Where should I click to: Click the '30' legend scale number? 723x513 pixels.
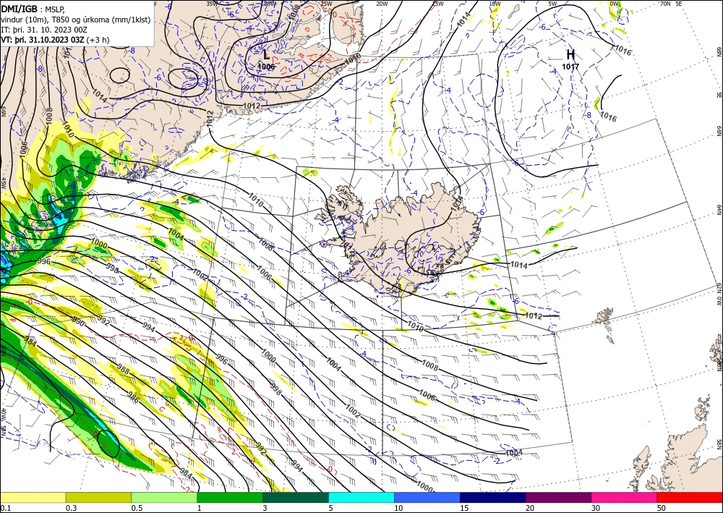click(x=596, y=508)
